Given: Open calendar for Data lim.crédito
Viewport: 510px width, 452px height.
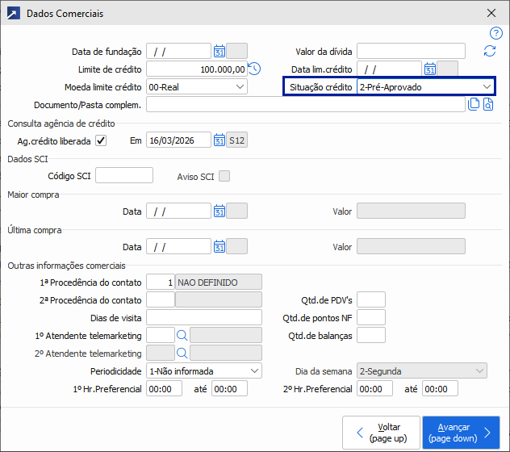Looking at the screenshot, I should (x=430, y=69).
